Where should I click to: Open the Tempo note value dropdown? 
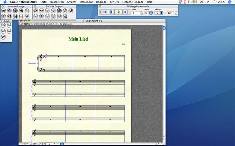[159, 13]
